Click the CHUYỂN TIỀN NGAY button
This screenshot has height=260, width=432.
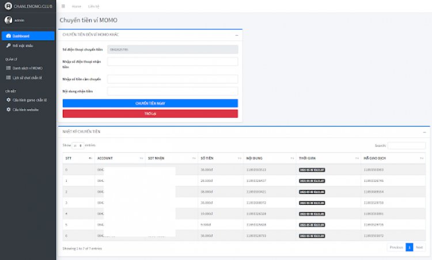click(150, 103)
